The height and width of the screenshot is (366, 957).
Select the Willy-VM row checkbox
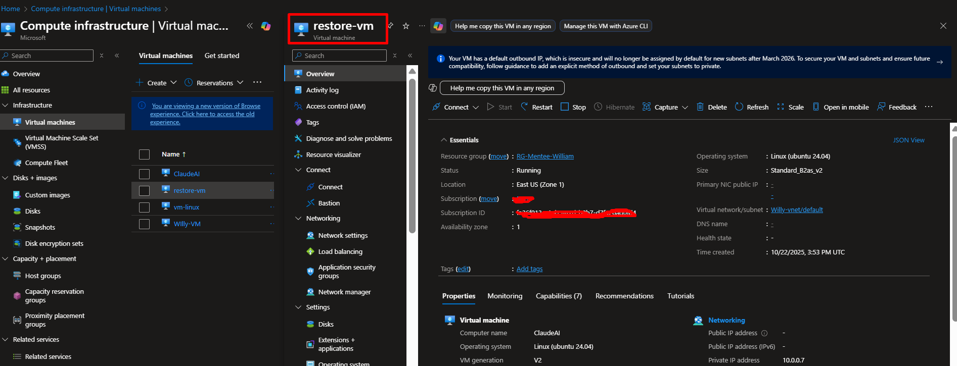tap(144, 224)
